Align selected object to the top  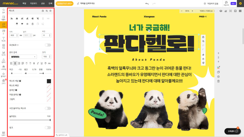[38, 18]
